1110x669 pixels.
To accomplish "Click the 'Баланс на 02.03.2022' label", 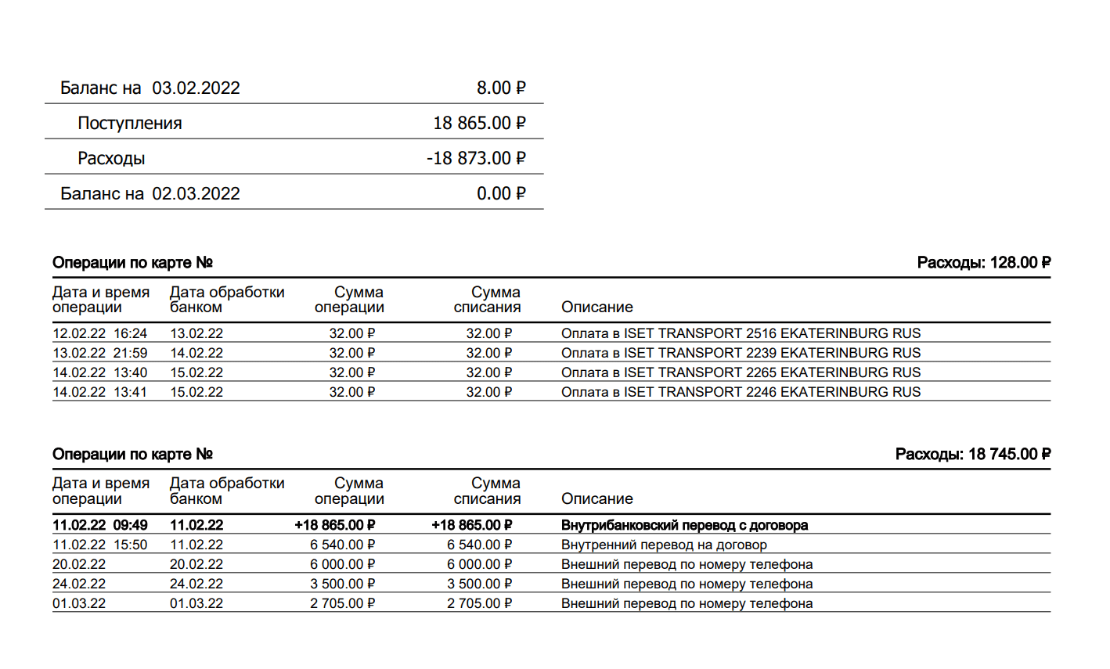I will coord(150,193).
